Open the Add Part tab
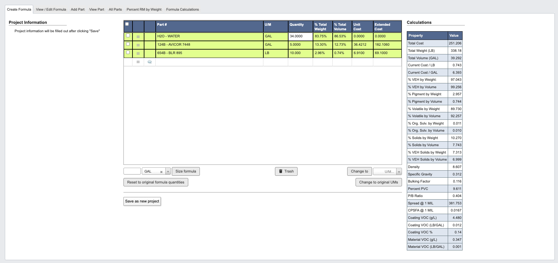This screenshot has height=263, width=558. tap(78, 9)
